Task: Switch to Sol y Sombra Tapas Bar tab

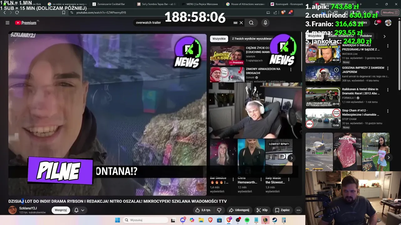Action: (157, 4)
